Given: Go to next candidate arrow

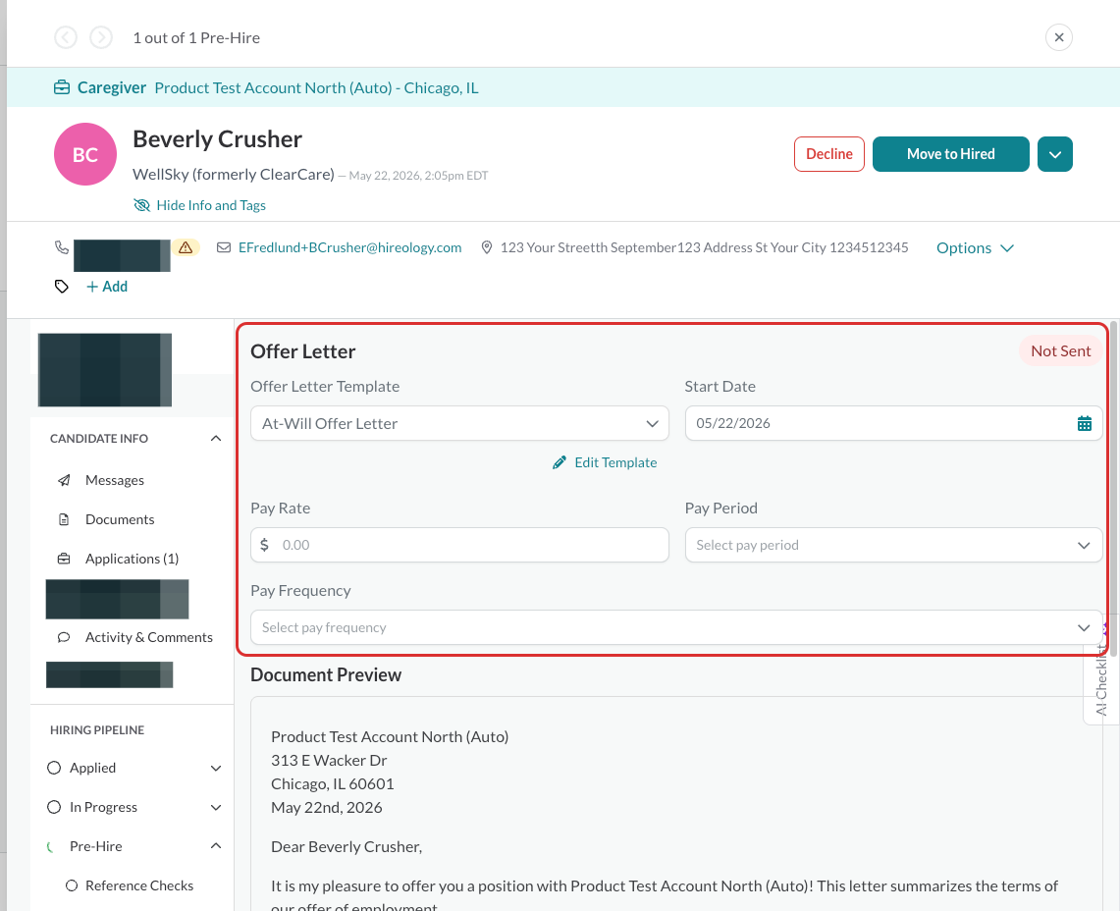Looking at the screenshot, I should coord(101,38).
